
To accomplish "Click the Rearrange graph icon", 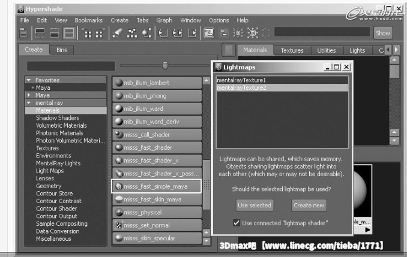I will tap(132, 33).
